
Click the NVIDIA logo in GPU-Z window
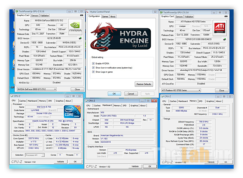tap(75, 27)
